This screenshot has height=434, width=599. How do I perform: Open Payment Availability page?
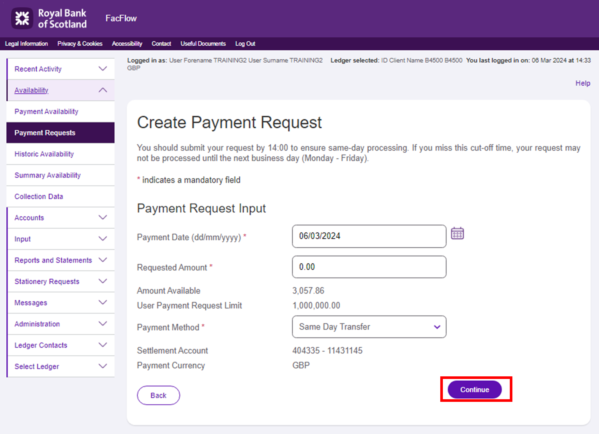[x=46, y=112]
